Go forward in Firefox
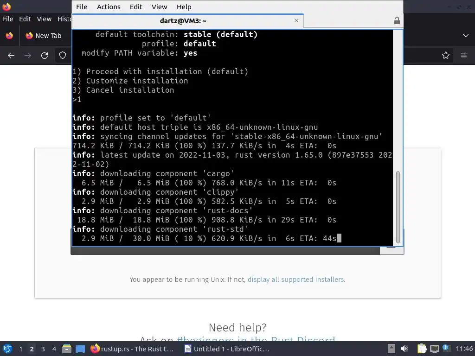Screen dimensions: 475x356 tap(28, 56)
